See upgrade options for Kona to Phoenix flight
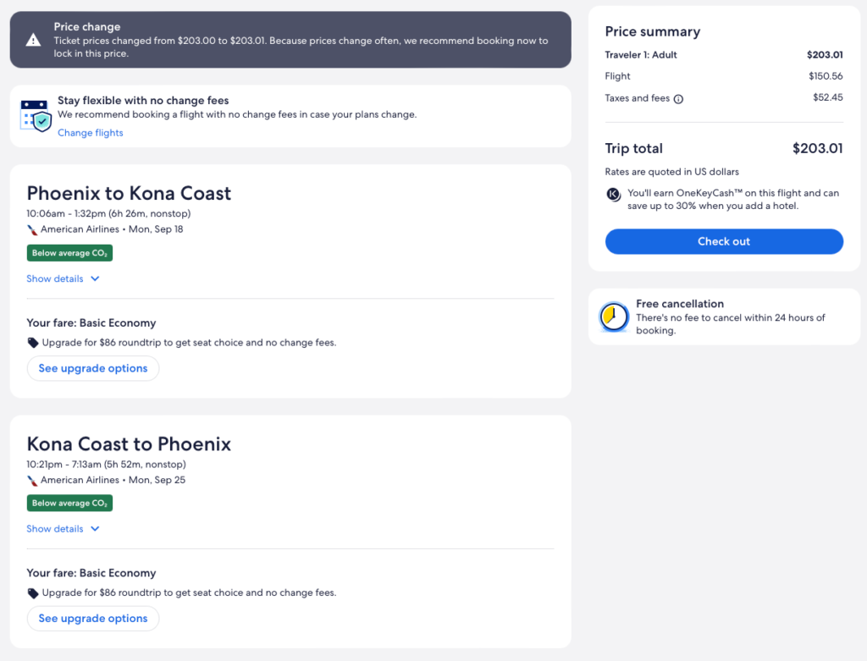Viewport: 867px width, 661px height. [93, 619]
